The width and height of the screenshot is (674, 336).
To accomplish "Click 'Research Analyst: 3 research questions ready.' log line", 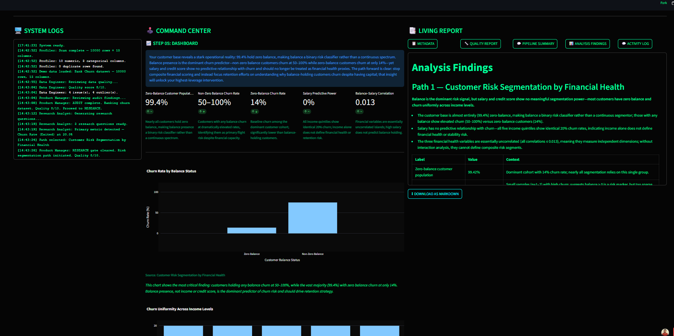I will pyautogui.click(x=72, y=124).
